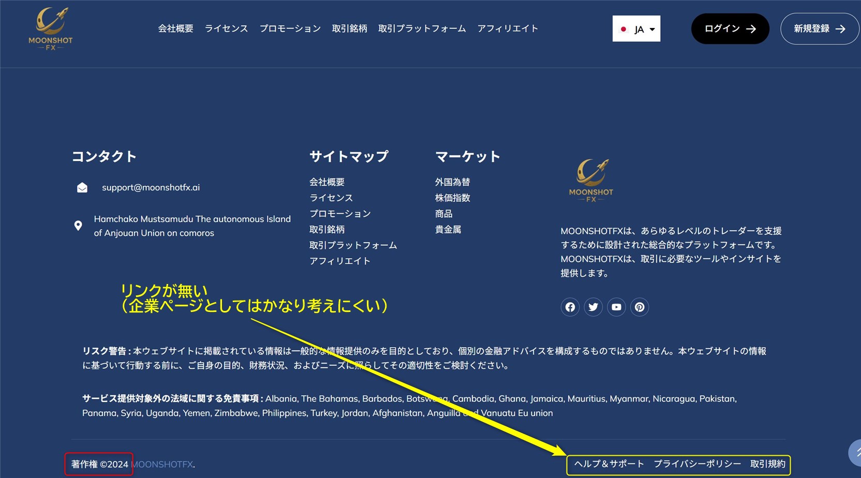Open the YouTube social icon

coord(616,307)
